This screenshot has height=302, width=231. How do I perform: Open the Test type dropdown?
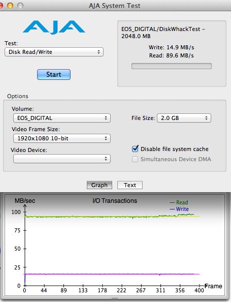click(x=54, y=52)
